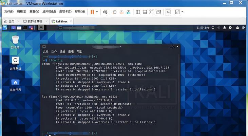Click the ether 00:0c:29:70:78:f5 text
The image size is (248, 136).
75,75
